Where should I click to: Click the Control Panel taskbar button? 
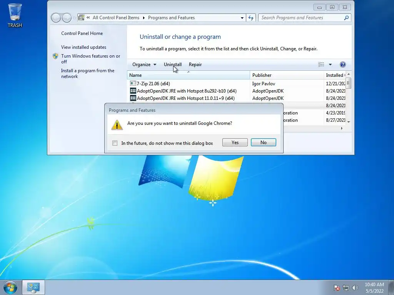(x=33, y=287)
